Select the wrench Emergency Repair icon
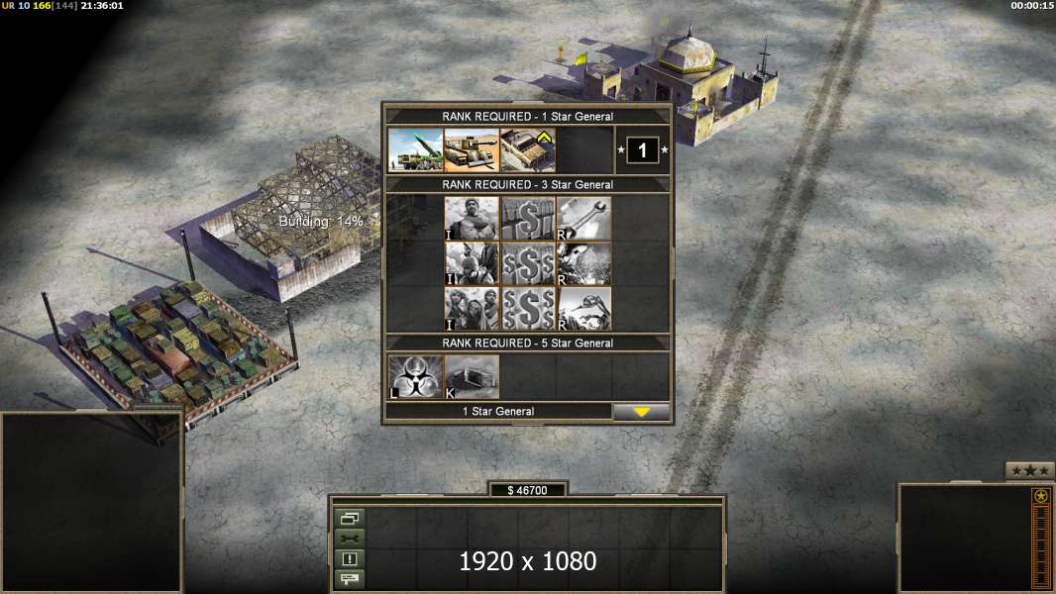Screen dimensions: 1056x594 pos(583,219)
